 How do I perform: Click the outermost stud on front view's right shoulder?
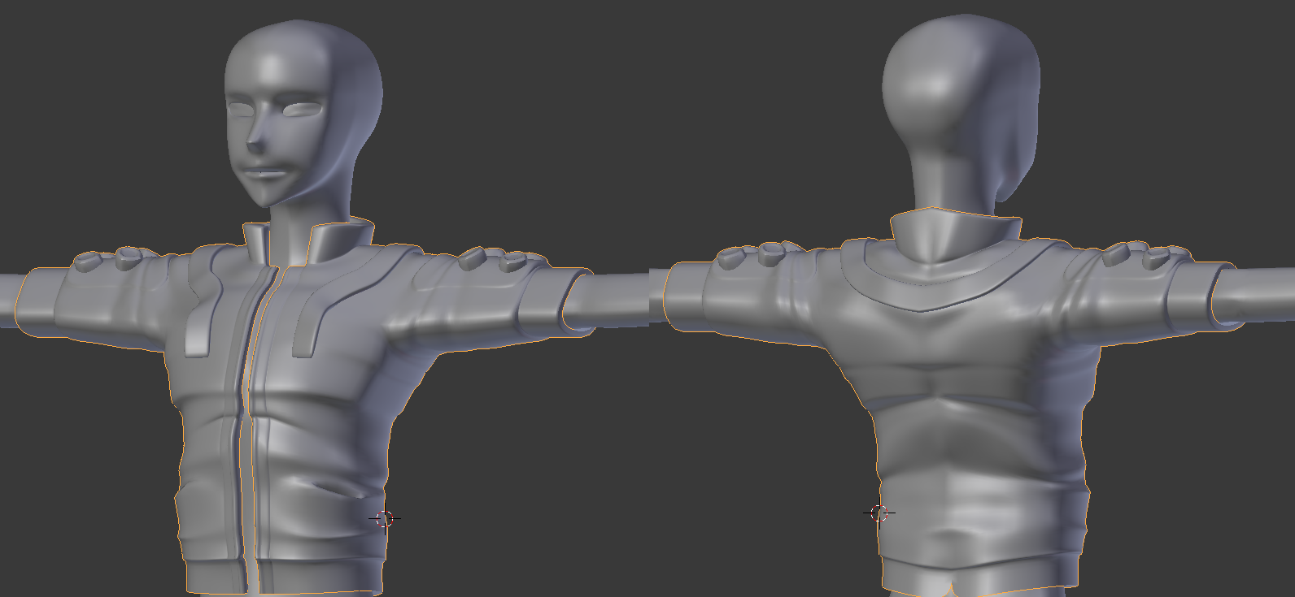(x=514, y=262)
